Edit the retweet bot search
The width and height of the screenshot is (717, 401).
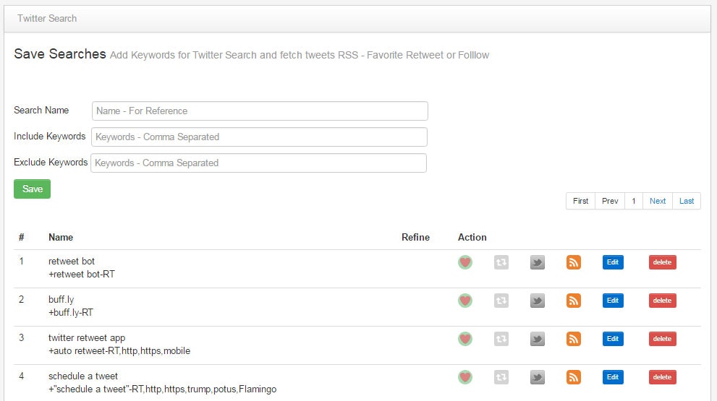[613, 262]
